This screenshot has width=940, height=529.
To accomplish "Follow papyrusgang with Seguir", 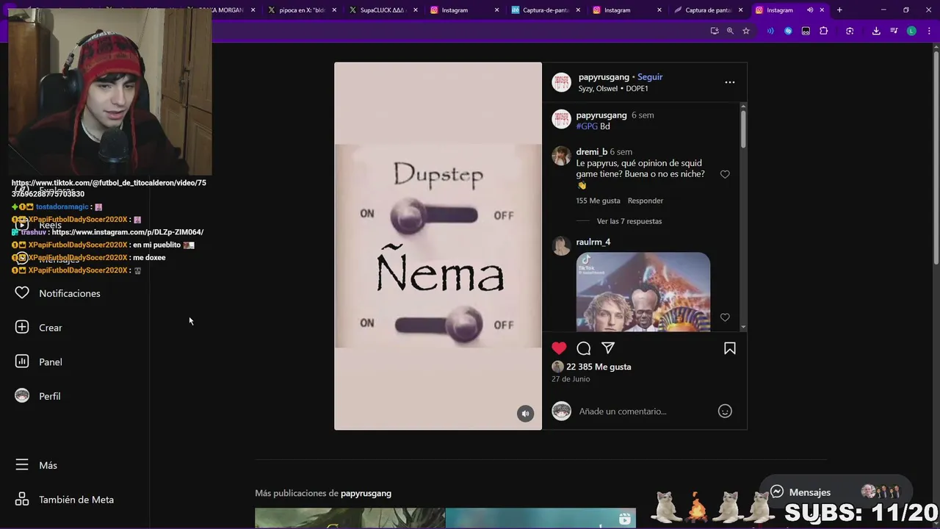I will [650, 76].
